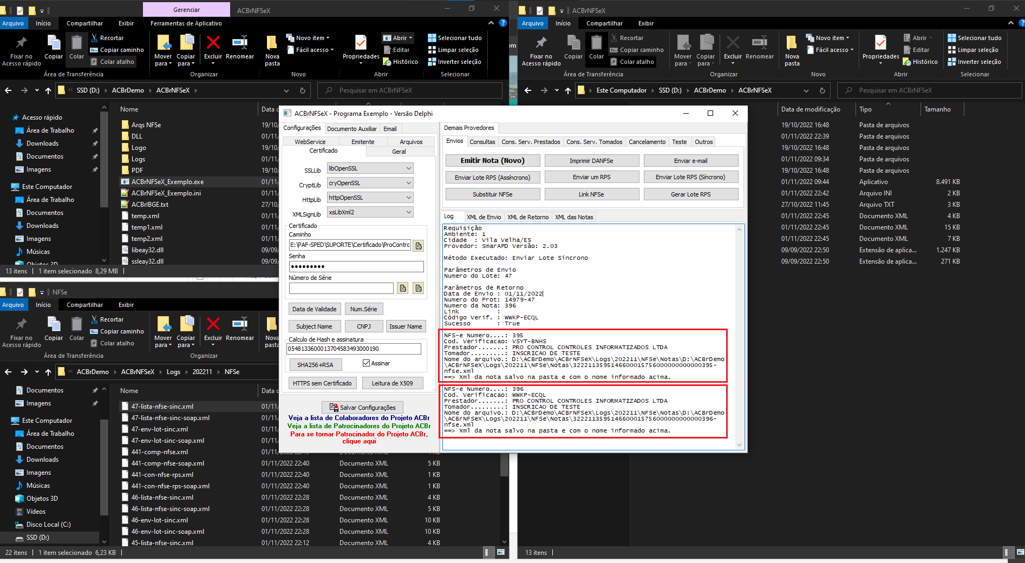
Task: Click Copiar icon in top-left Explorer ribbon
Action: point(54,43)
